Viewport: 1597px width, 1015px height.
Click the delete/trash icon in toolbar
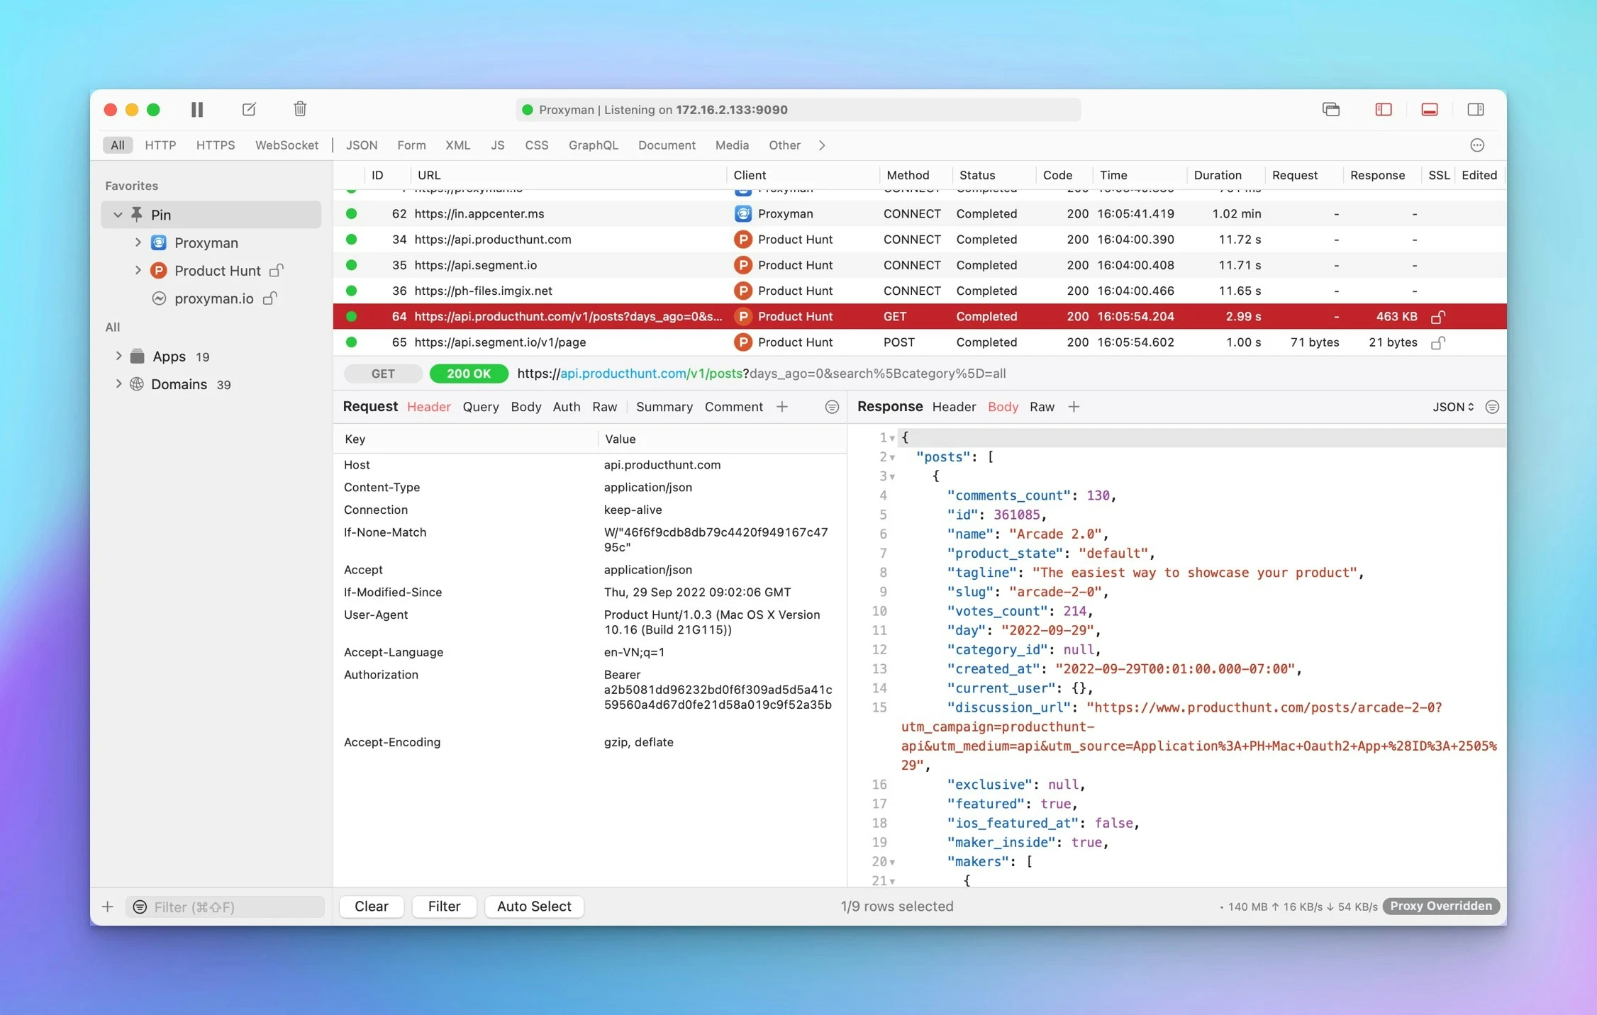tap(299, 109)
